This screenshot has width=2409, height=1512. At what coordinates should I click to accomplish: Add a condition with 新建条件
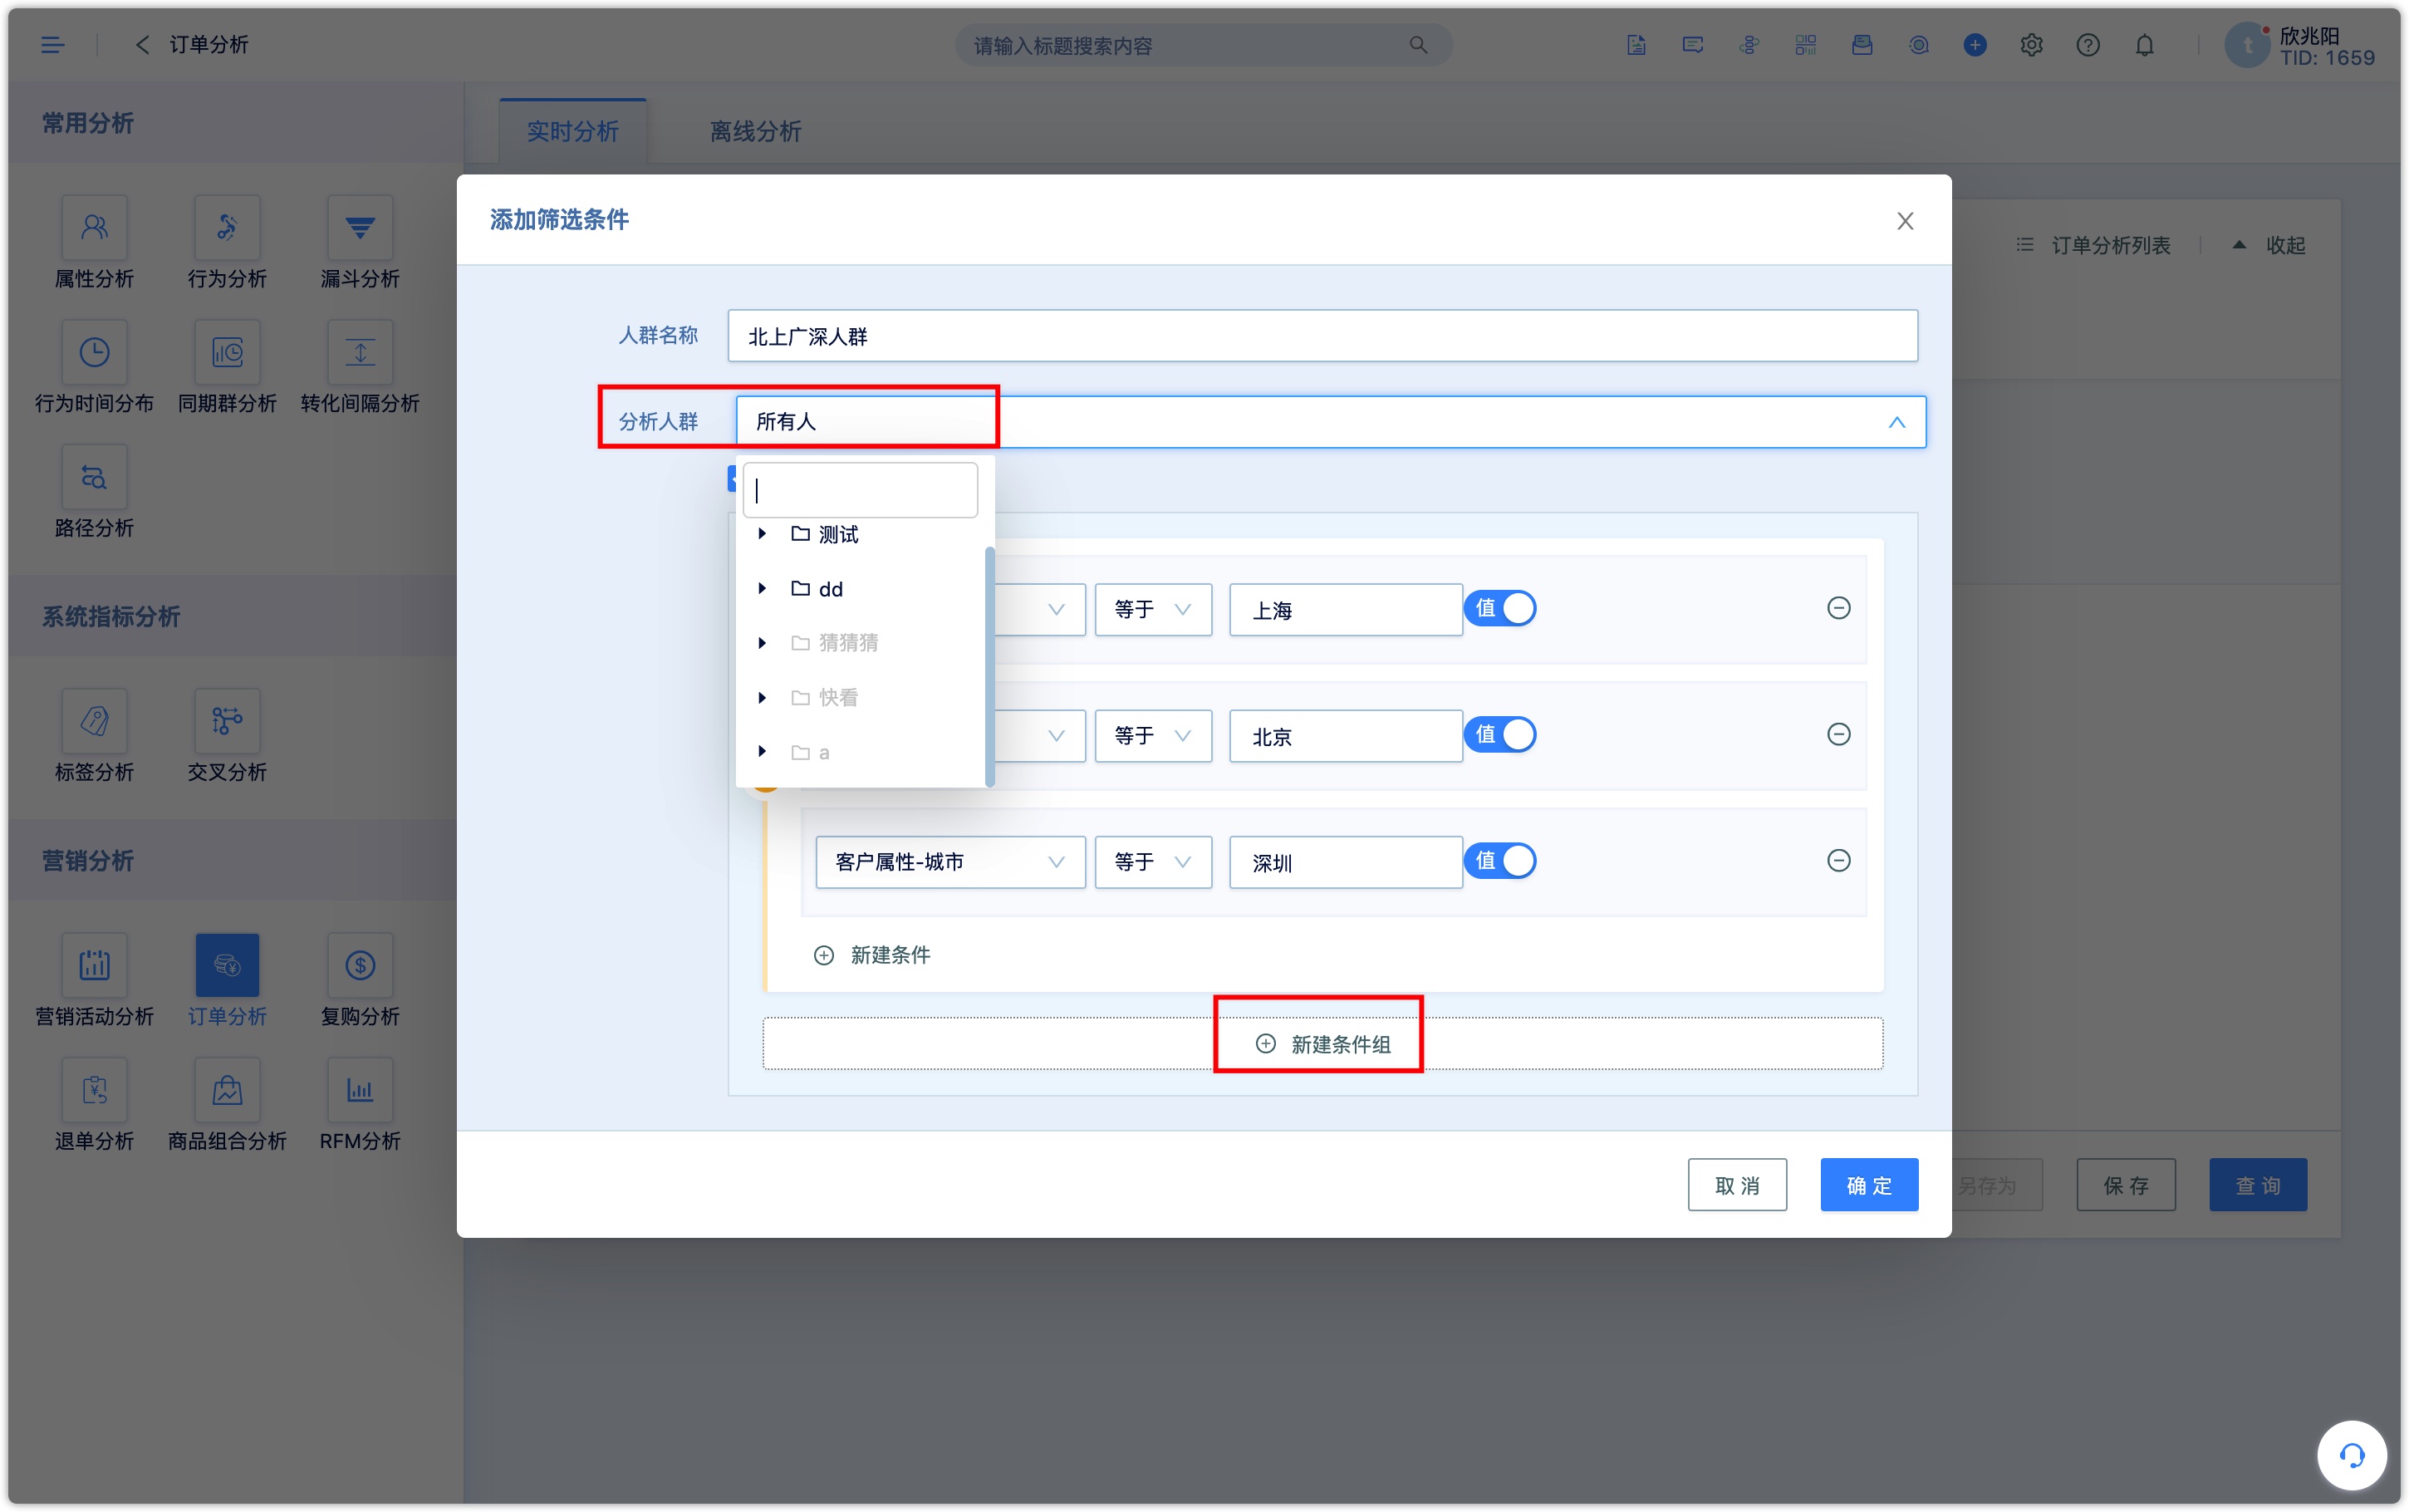coord(871,955)
